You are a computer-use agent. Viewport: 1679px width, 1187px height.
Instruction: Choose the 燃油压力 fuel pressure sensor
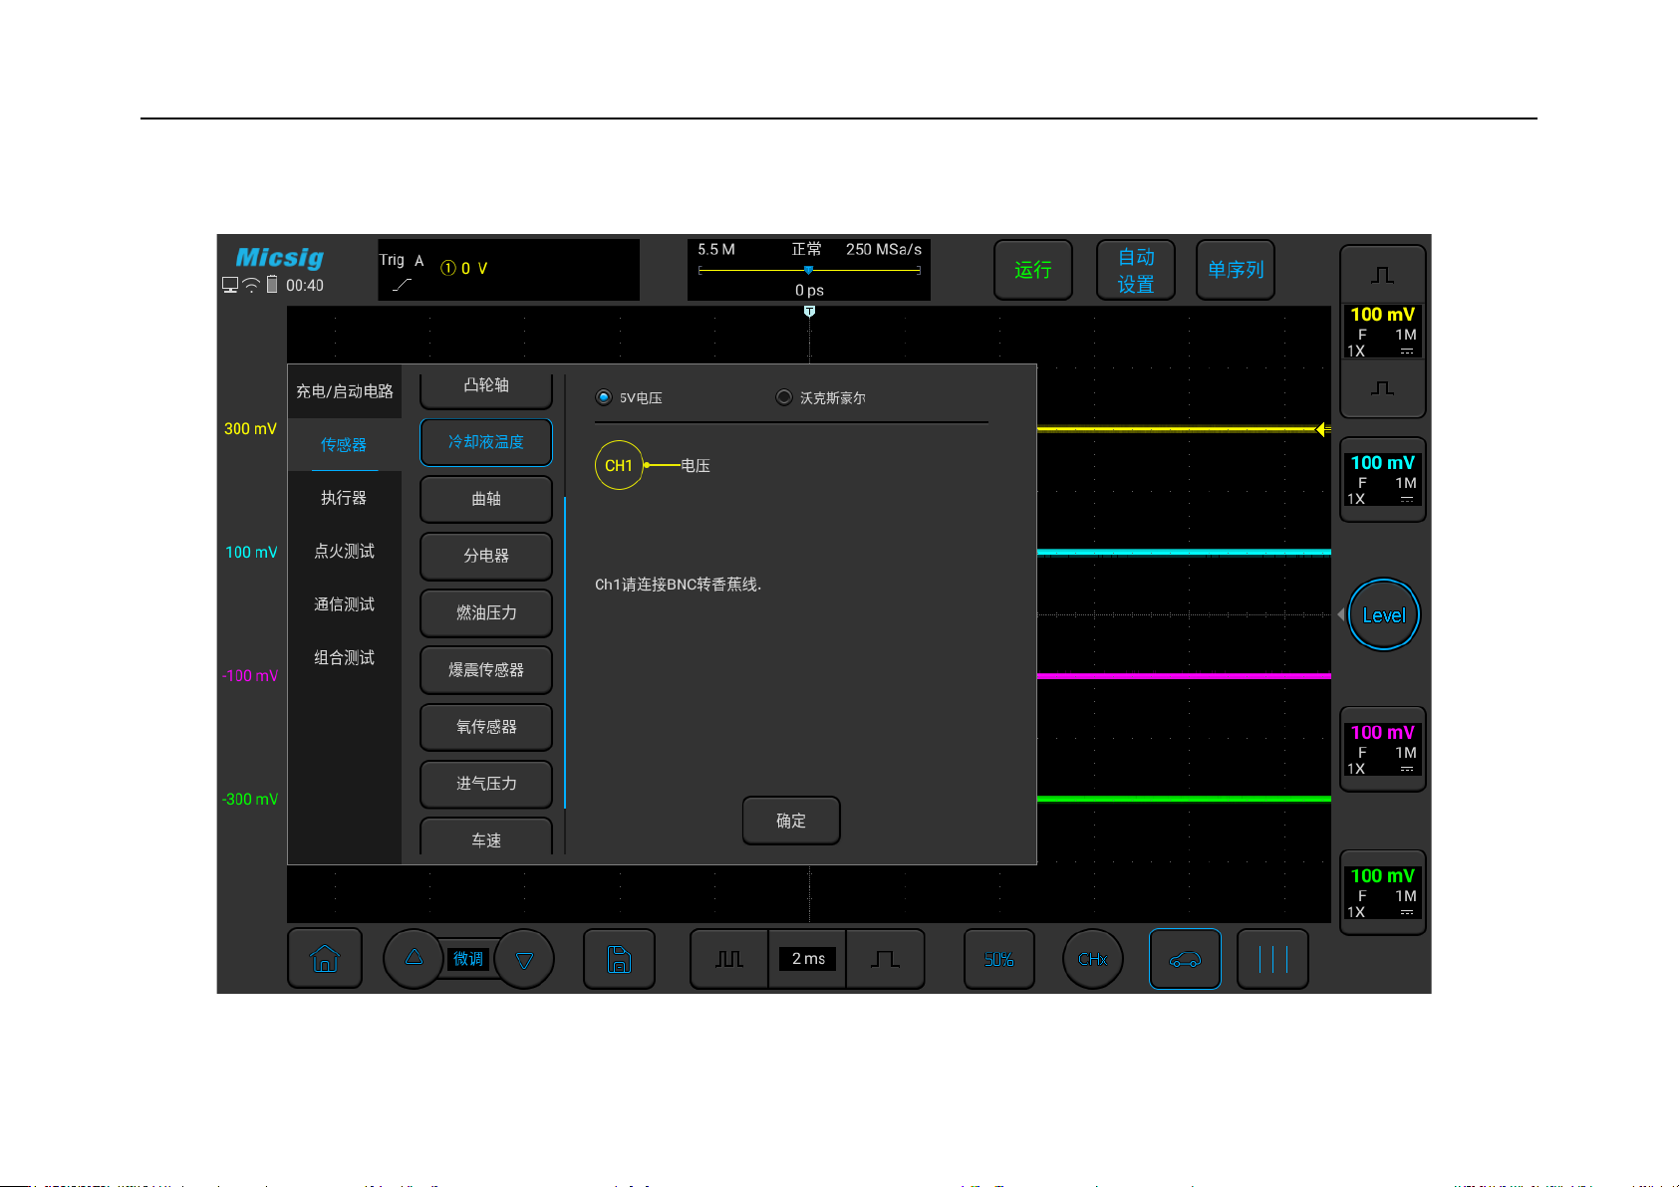pyautogui.click(x=486, y=612)
